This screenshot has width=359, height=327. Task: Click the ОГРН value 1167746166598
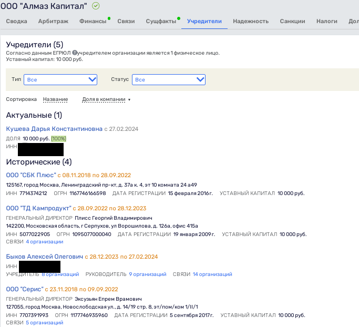88,193
